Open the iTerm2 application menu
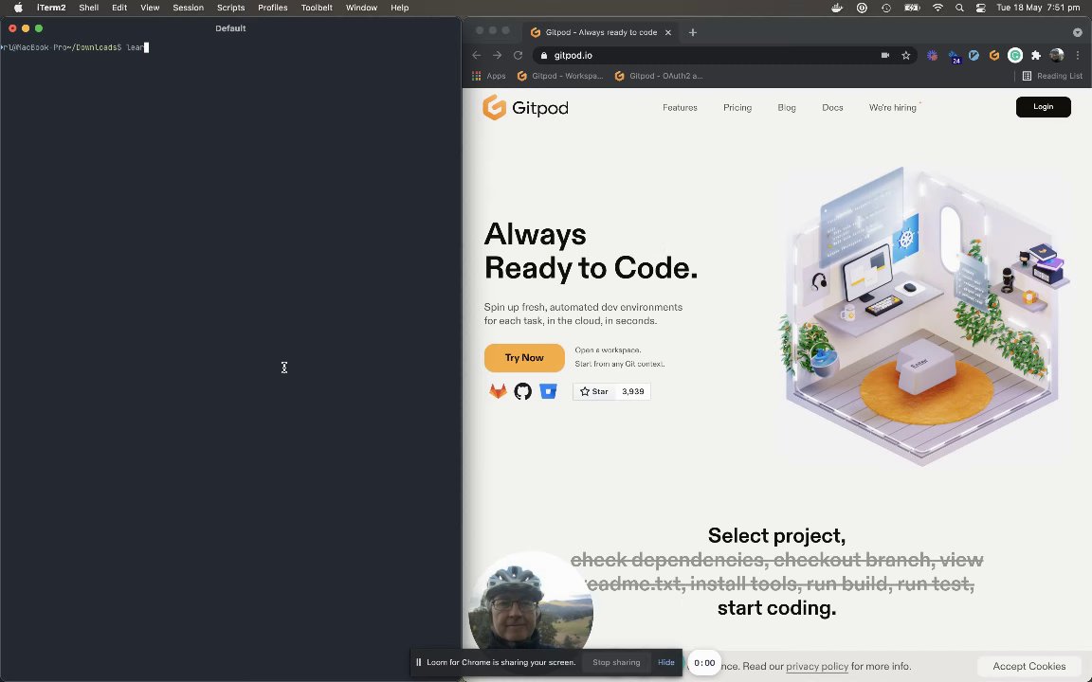1092x682 pixels. coord(51,8)
